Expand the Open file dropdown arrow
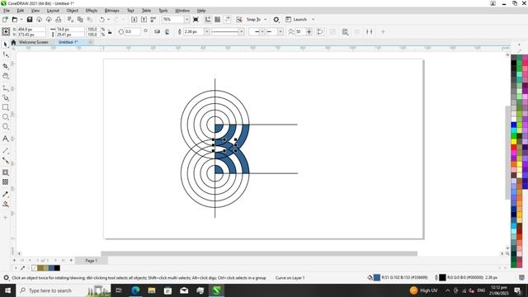Screen dimensions: 528x297 tap(21, 20)
